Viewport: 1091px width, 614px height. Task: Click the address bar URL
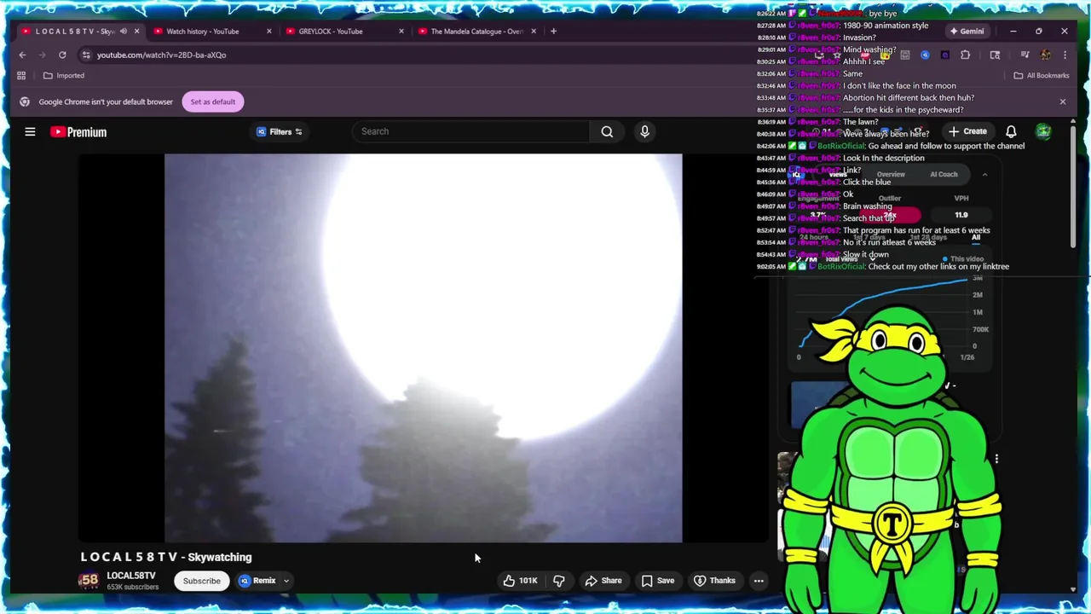pos(161,55)
